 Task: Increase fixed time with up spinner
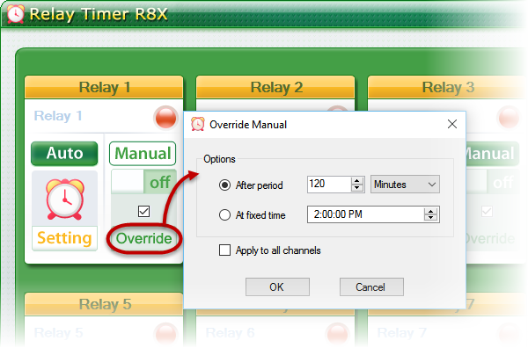click(x=430, y=211)
